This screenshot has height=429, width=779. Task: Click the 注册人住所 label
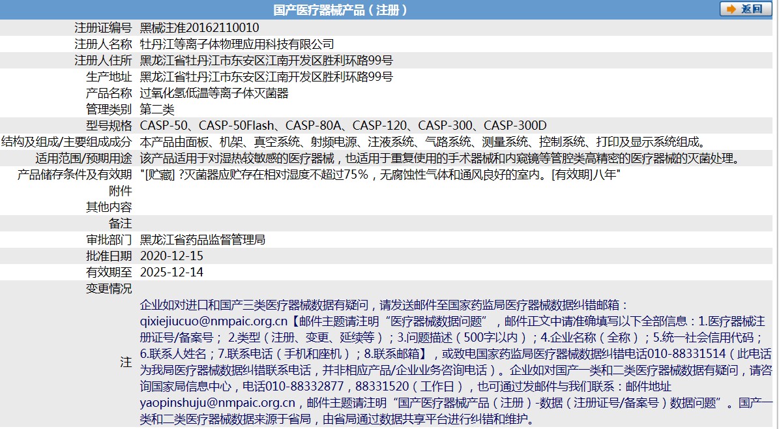[x=103, y=61]
